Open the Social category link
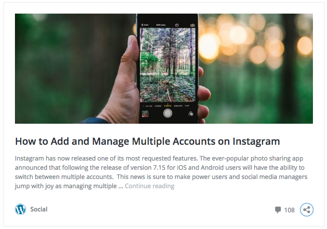 tap(39, 209)
